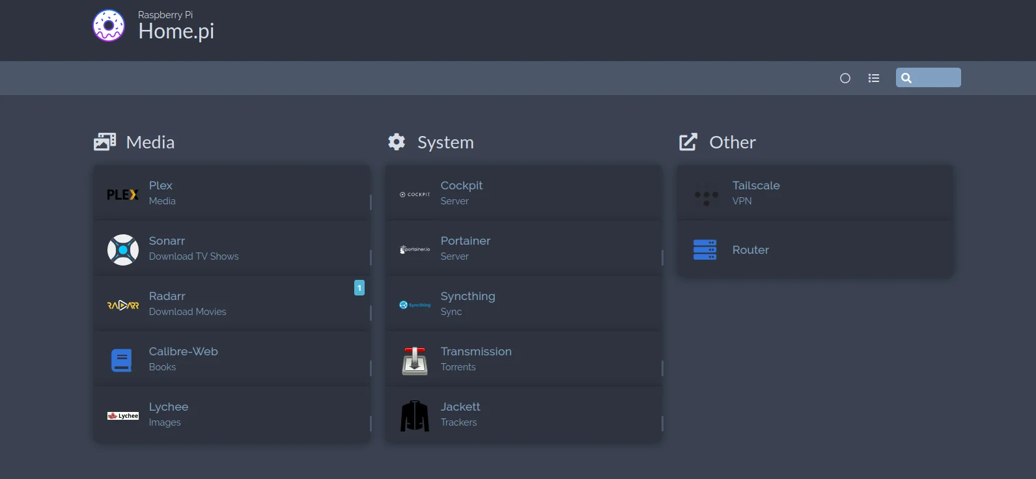Click the System gear icon heading
The image size is (1036, 479).
397,142
